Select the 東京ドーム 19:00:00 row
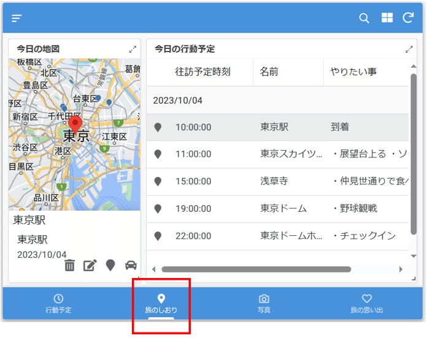This screenshot has width=427, height=338. click(x=282, y=209)
